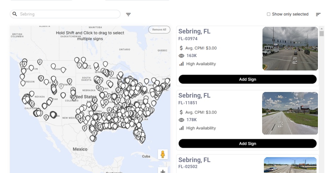
Task: Open the FL-02502 photo thumbnail
Action: pyautogui.click(x=290, y=165)
